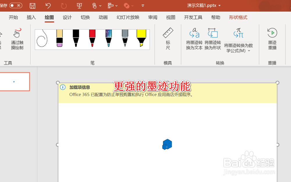Click the right-middle handle of the add-in frame

click(278, 145)
